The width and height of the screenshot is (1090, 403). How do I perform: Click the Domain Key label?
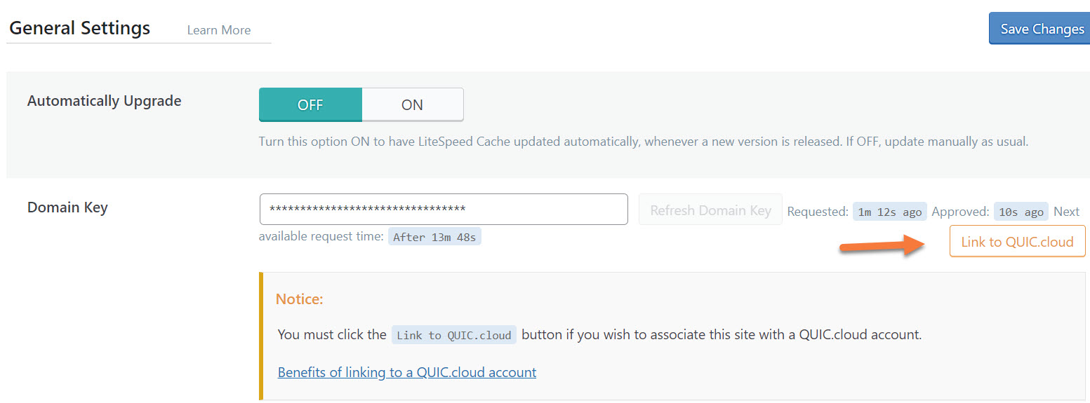[x=67, y=207]
